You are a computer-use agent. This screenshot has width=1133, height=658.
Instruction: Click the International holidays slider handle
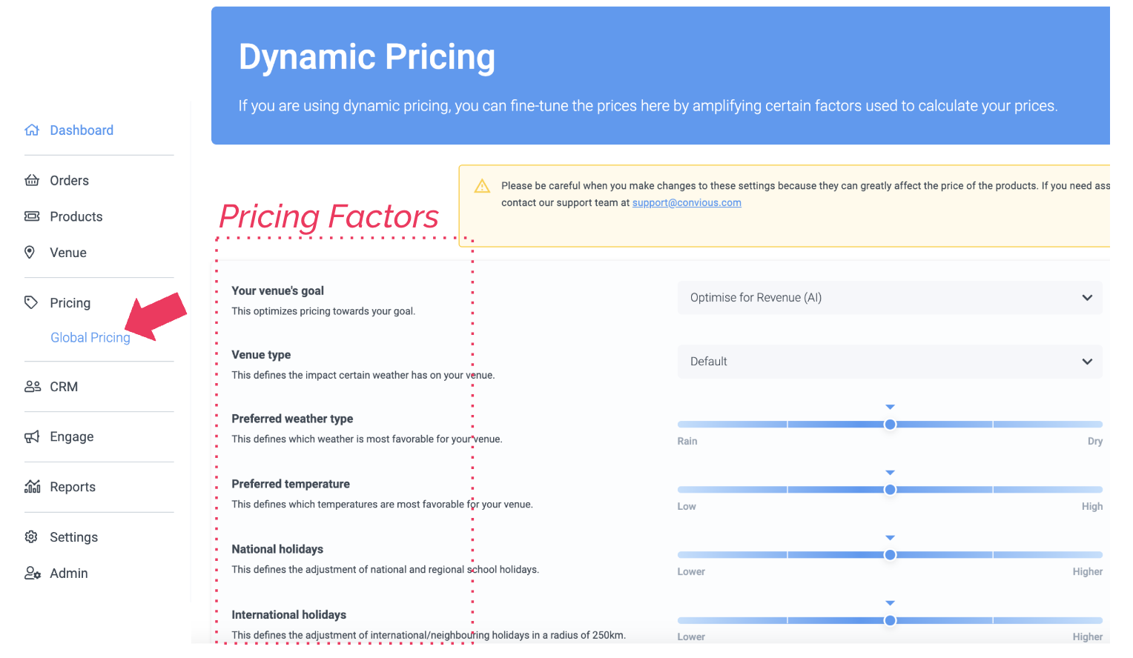click(x=890, y=620)
